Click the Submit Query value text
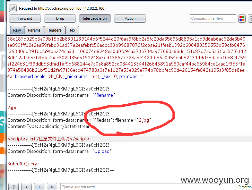This screenshot has width=252, height=190. pyautogui.click(x=22, y=164)
